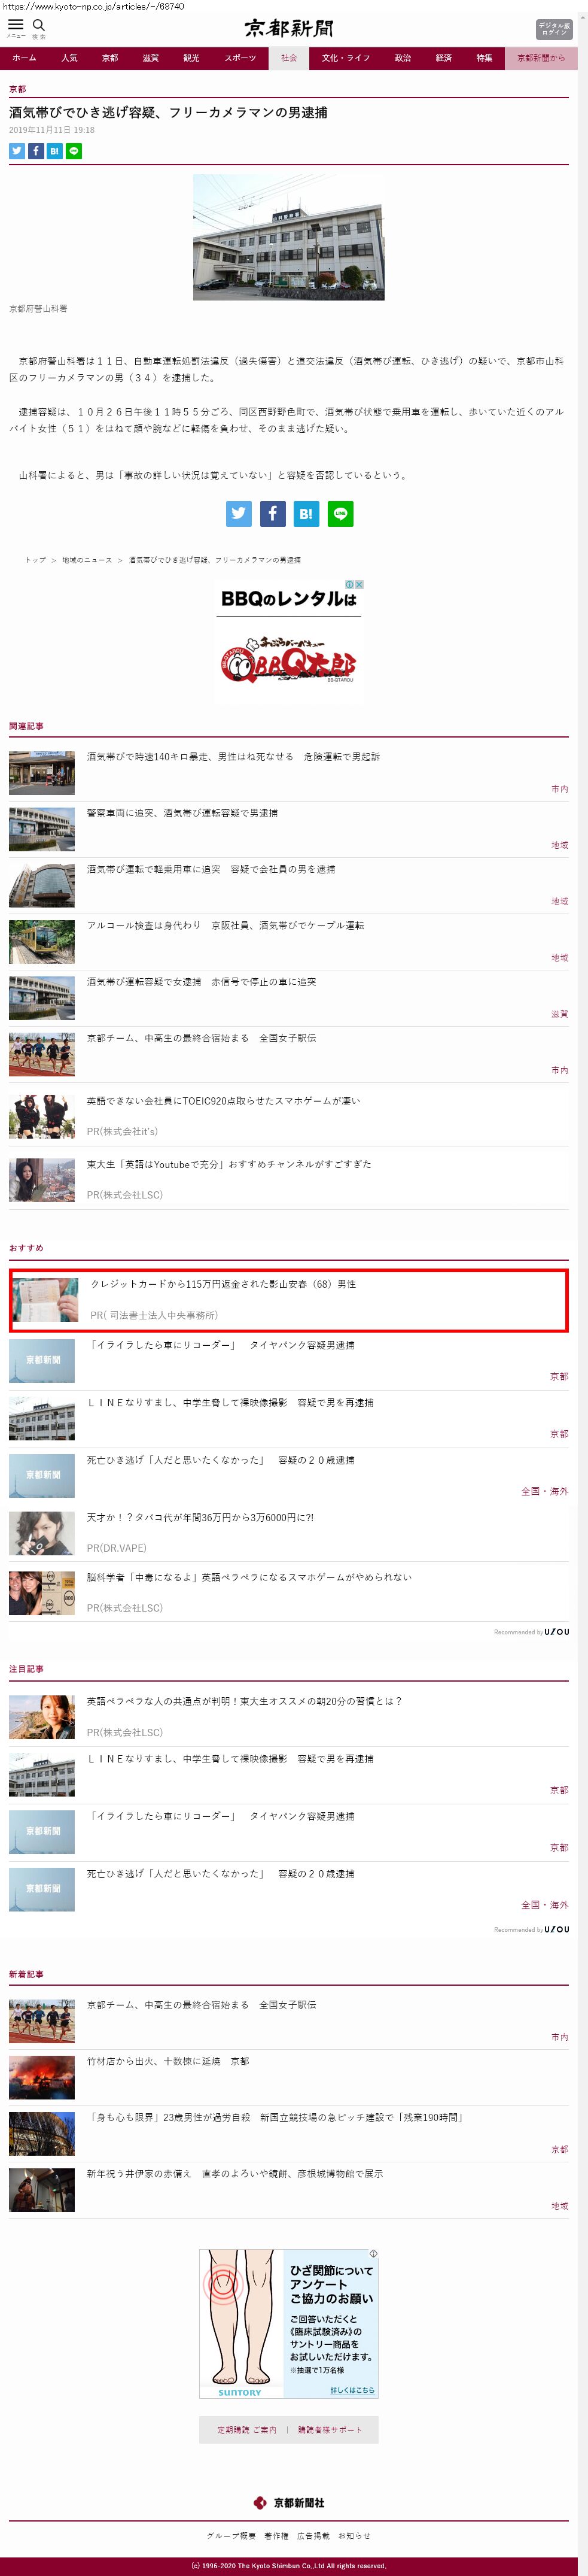Click 地域のニュース breadcrumb link
Image resolution: width=588 pixels, height=2576 pixels.
[x=87, y=560]
